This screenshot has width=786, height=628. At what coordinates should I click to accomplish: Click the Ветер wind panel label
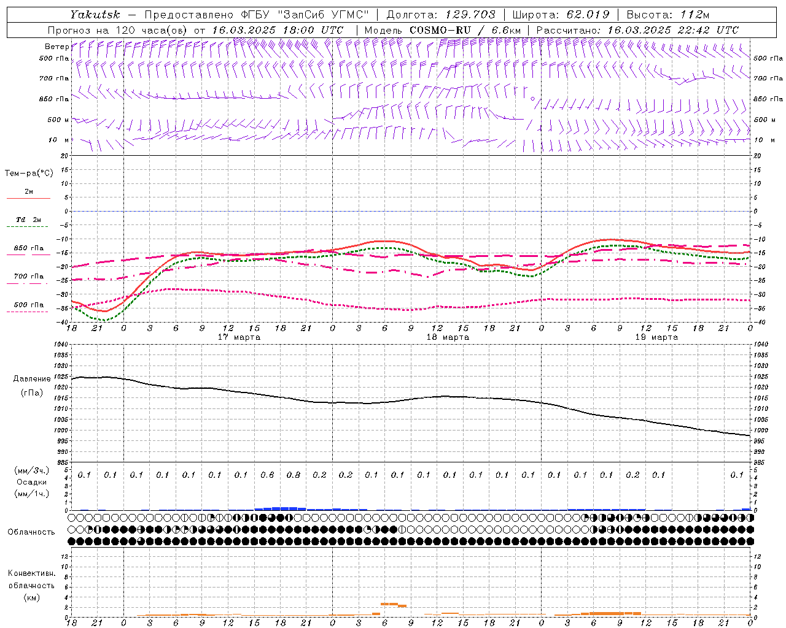click(x=56, y=47)
